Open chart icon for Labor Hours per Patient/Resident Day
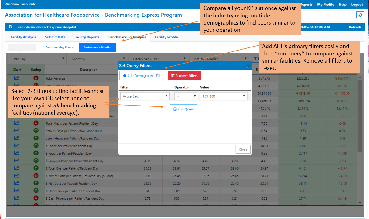Screen dimensions: 369x219 click(17, 138)
